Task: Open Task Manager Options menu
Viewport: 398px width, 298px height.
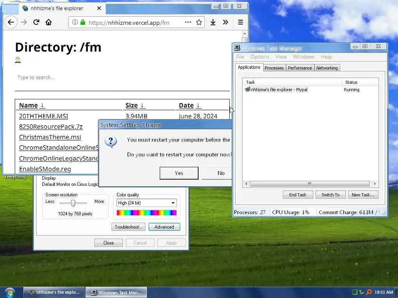Action: [260, 57]
